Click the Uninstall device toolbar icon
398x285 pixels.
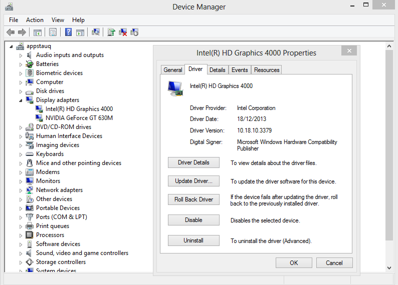pyautogui.click(x=123, y=32)
